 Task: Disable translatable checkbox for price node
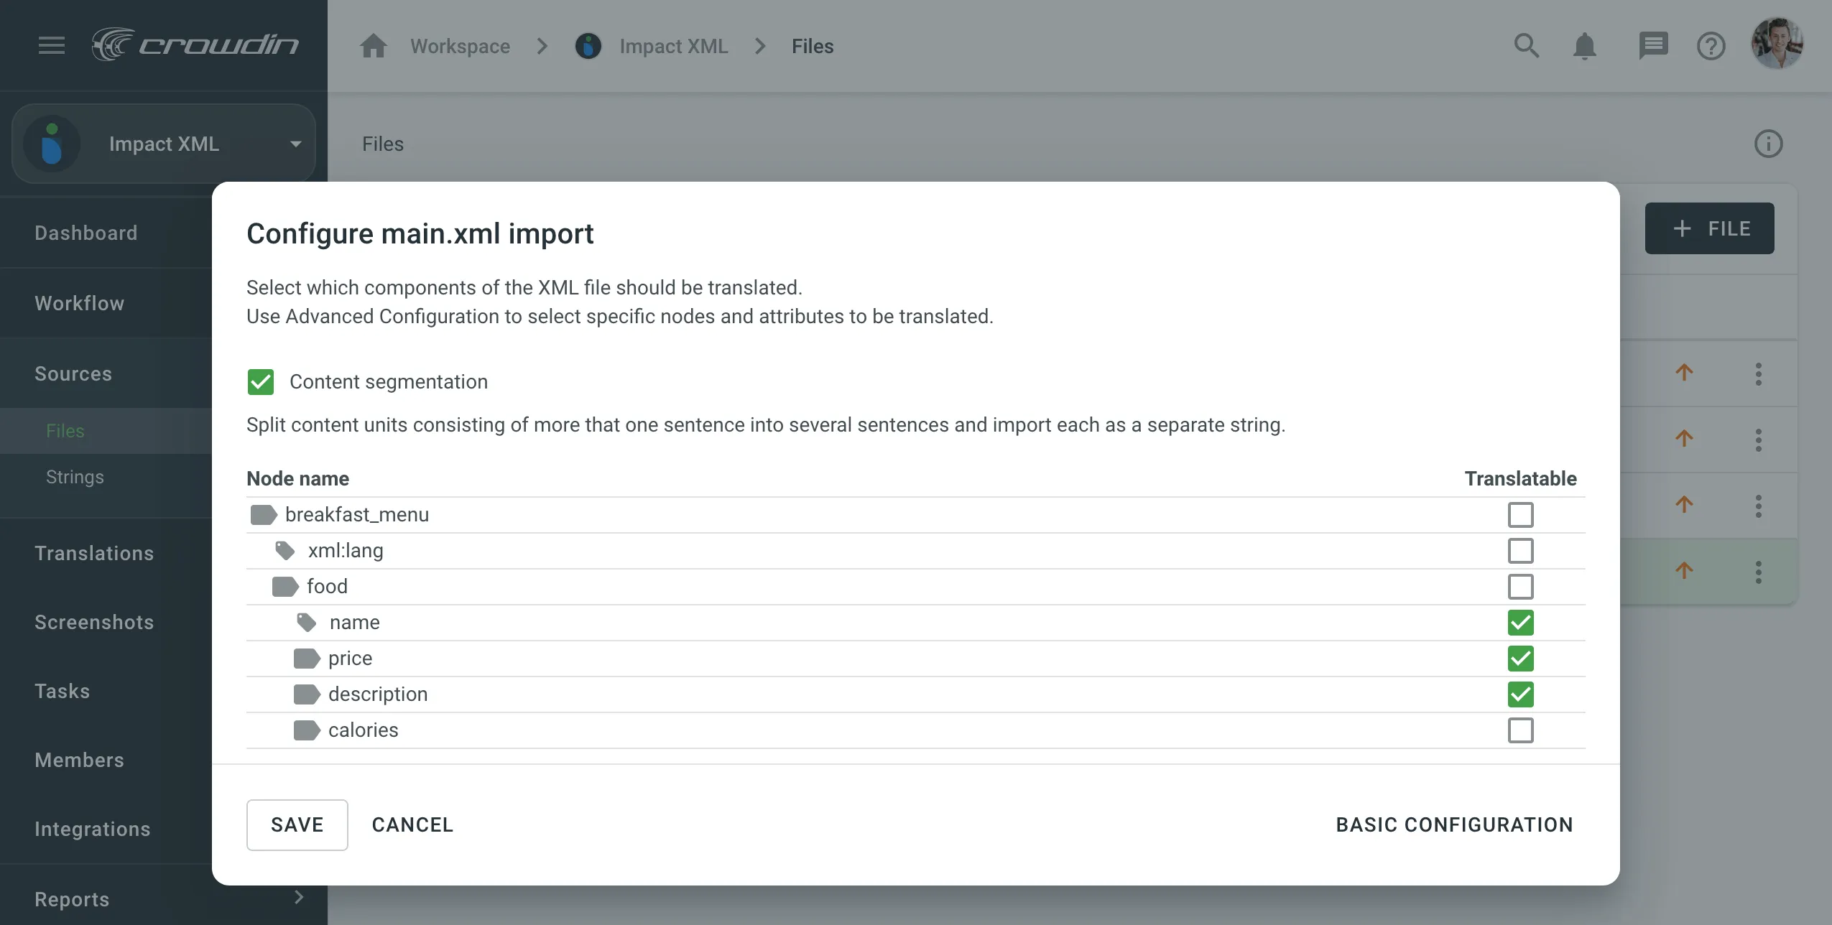pyautogui.click(x=1521, y=659)
